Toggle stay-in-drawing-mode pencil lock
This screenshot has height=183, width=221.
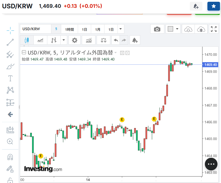click(x=10, y=169)
